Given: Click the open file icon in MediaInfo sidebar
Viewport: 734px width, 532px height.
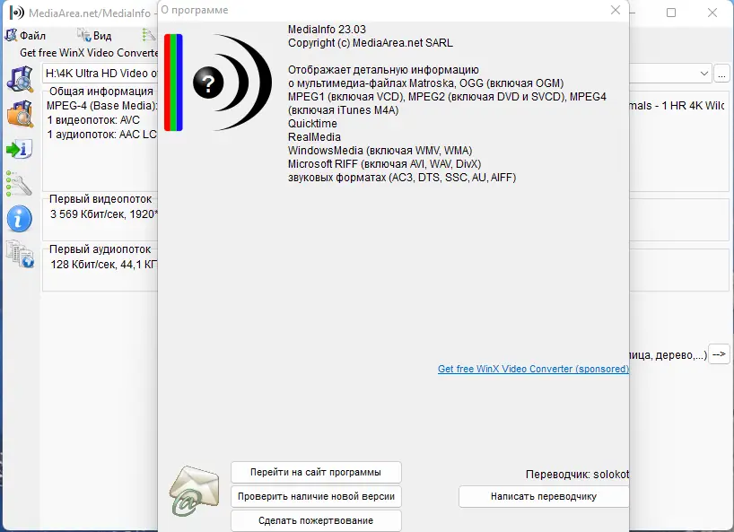Looking at the screenshot, I should (20, 79).
